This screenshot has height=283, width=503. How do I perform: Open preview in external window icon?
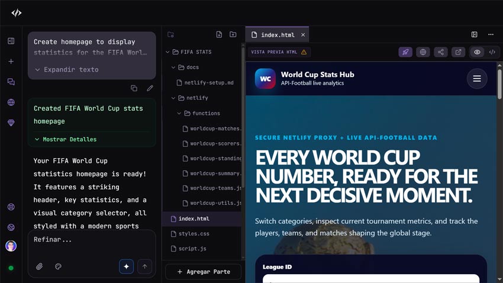[x=459, y=52]
